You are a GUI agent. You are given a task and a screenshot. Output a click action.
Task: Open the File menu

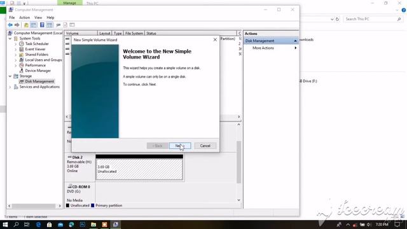(12, 17)
